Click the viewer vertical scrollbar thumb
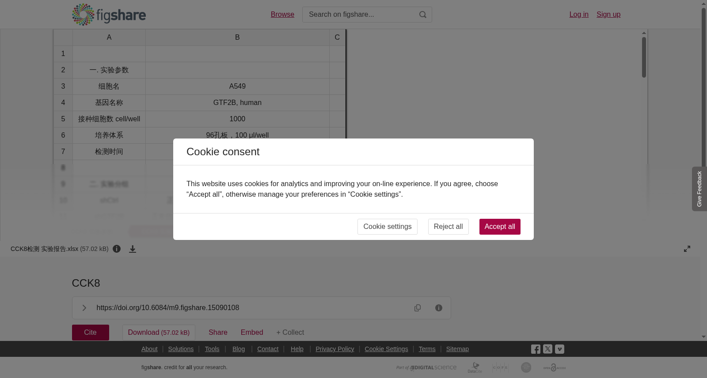The image size is (707, 378). pos(644,57)
